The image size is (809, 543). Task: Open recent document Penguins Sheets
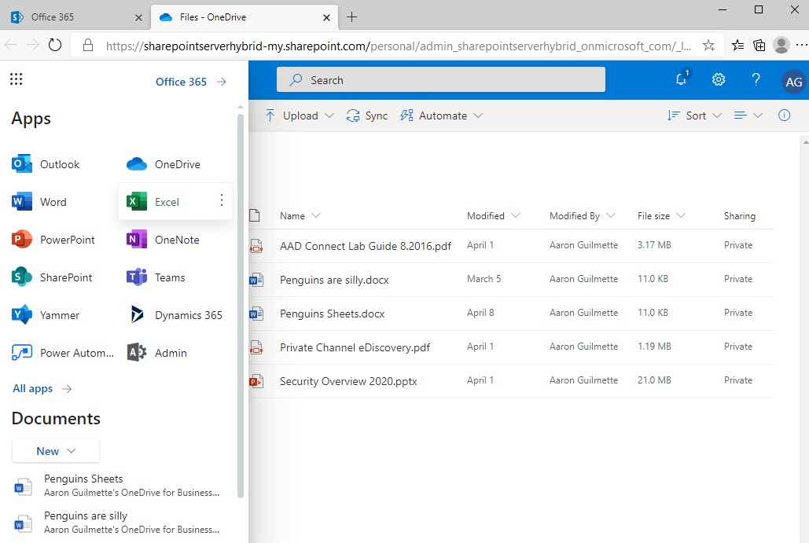119,486
